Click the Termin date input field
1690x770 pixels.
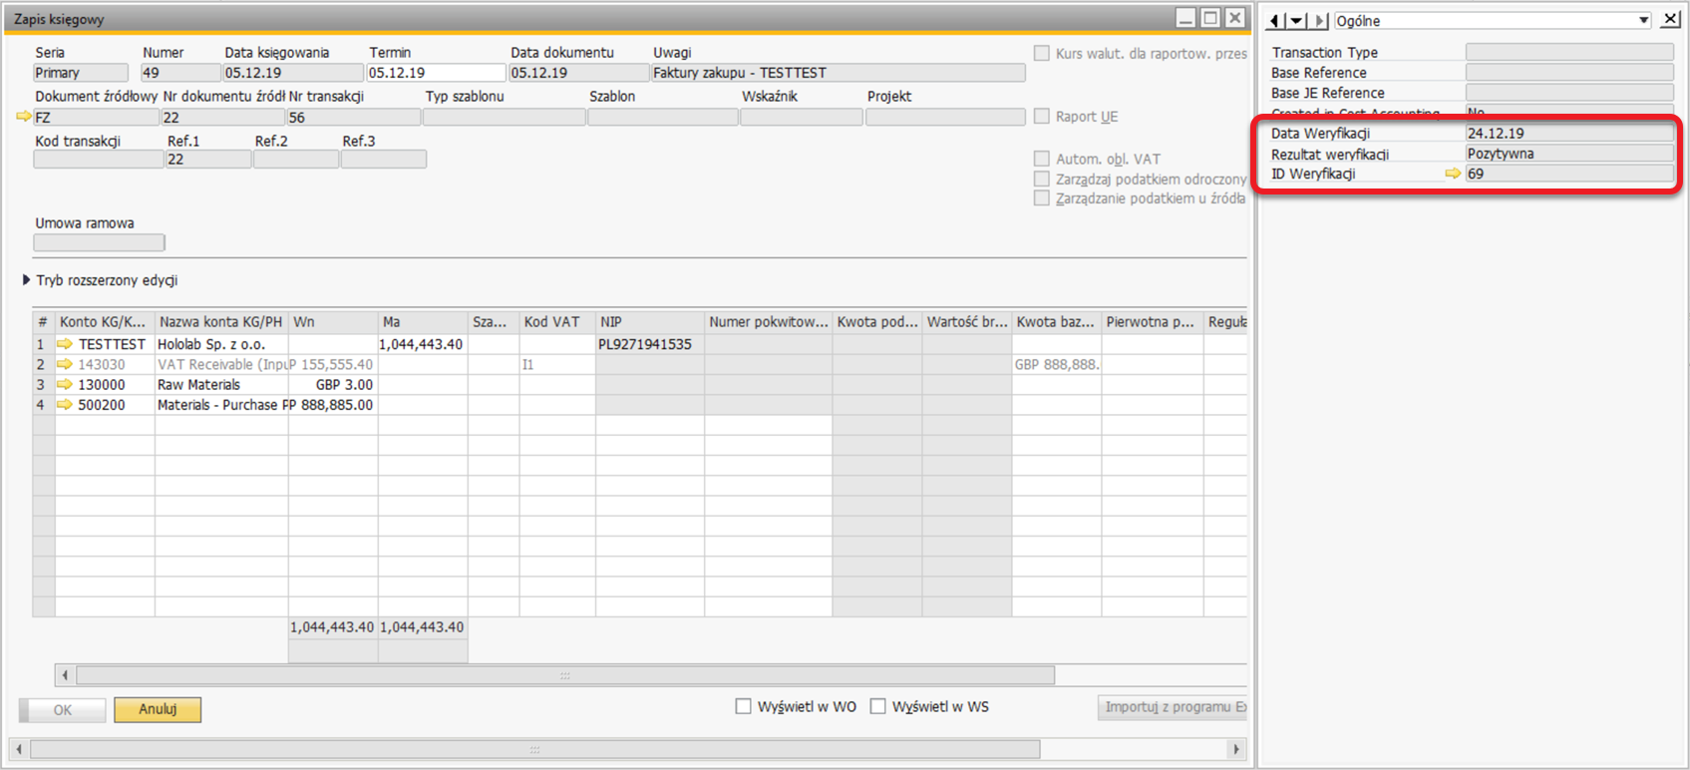pos(436,73)
